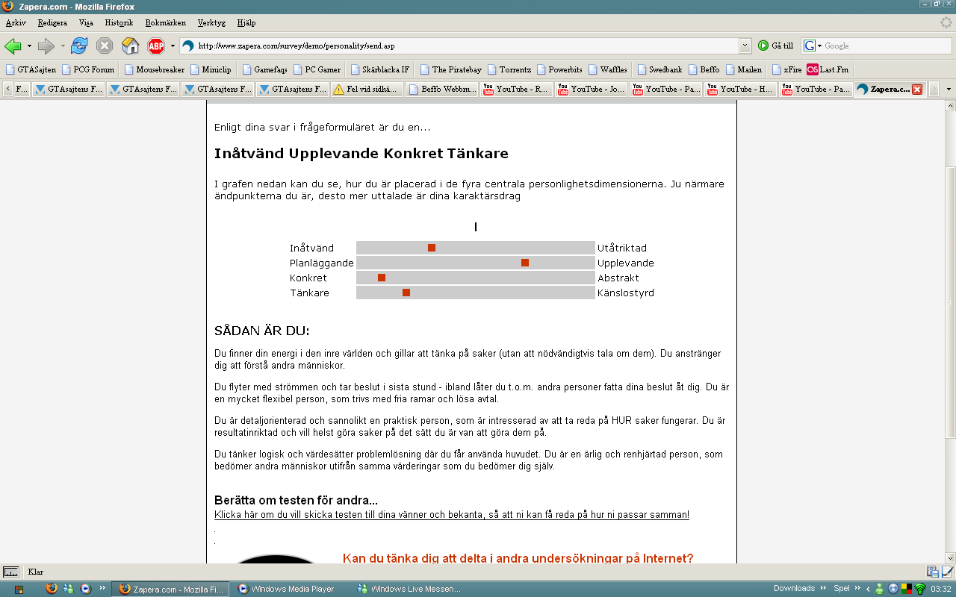Screen dimensions: 956x597
Task: Open the Forward history dropdown arrow
Action: [x=63, y=46]
